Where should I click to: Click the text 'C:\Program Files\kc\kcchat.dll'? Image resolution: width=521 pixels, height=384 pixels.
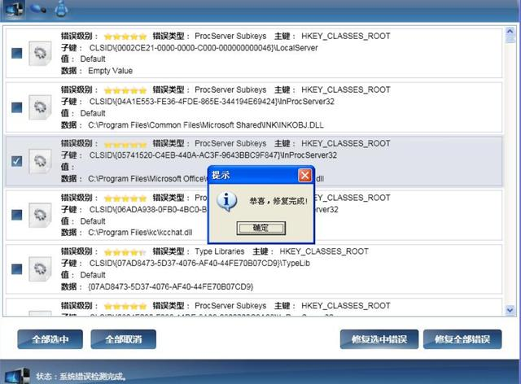pyautogui.click(x=140, y=233)
